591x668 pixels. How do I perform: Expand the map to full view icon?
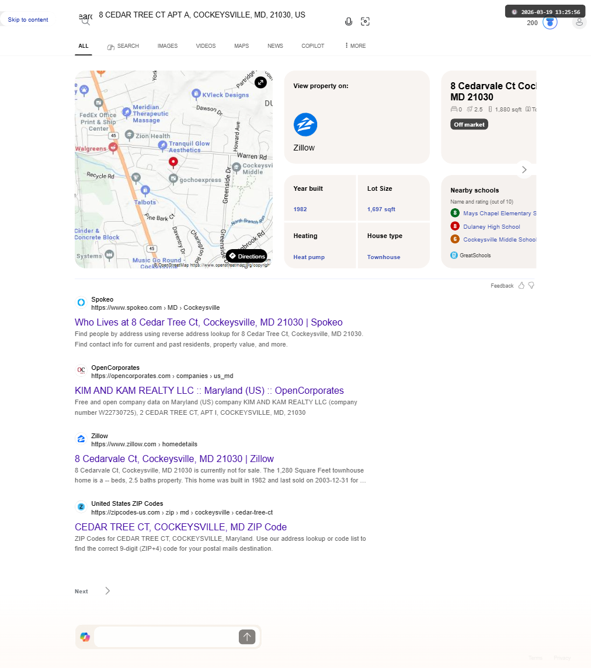(260, 82)
